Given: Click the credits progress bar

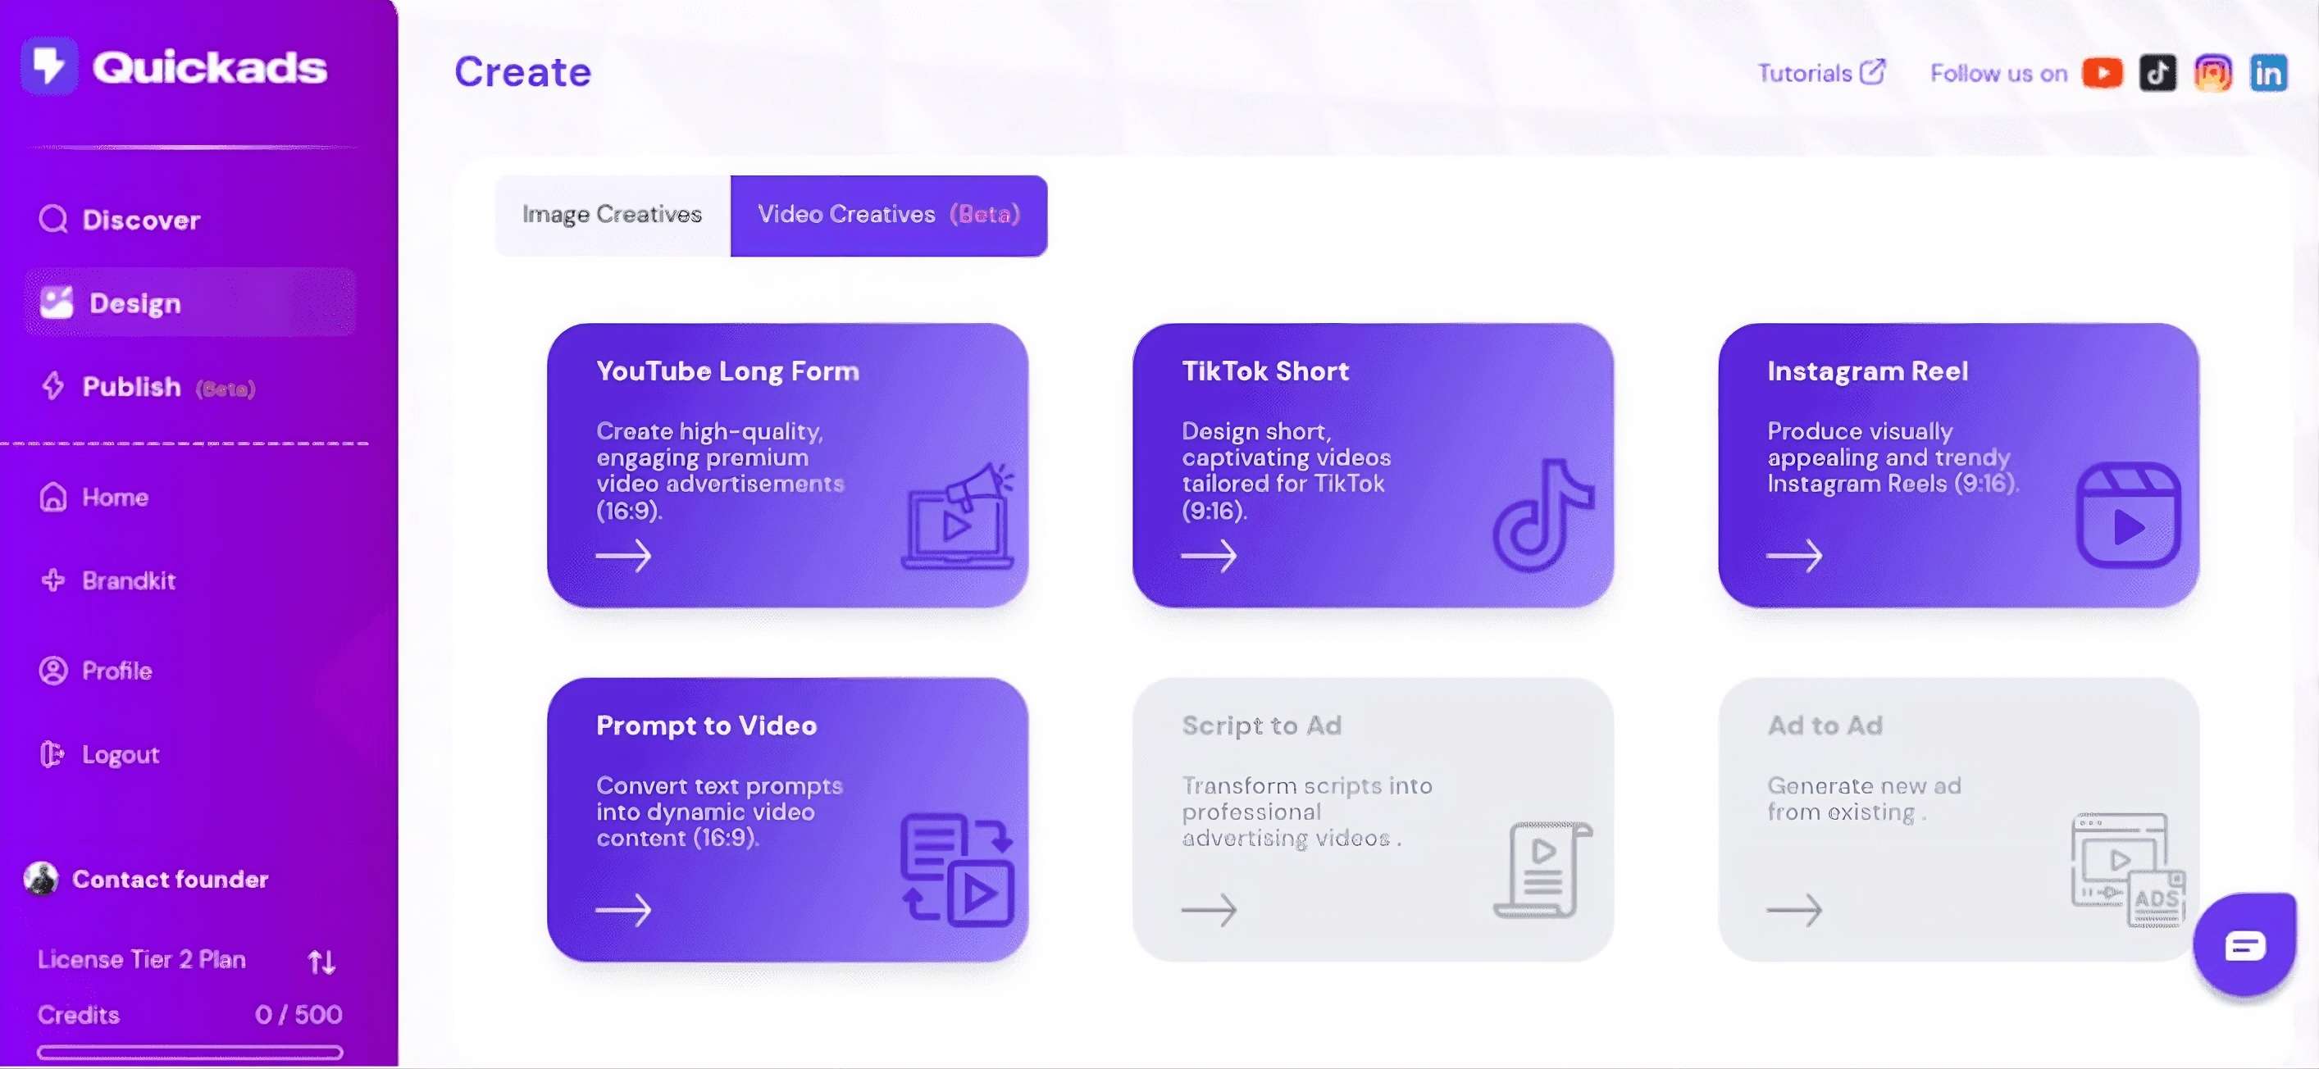Looking at the screenshot, I should [190, 1052].
